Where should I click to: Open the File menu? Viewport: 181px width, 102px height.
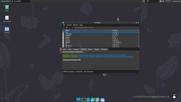click(64, 25)
